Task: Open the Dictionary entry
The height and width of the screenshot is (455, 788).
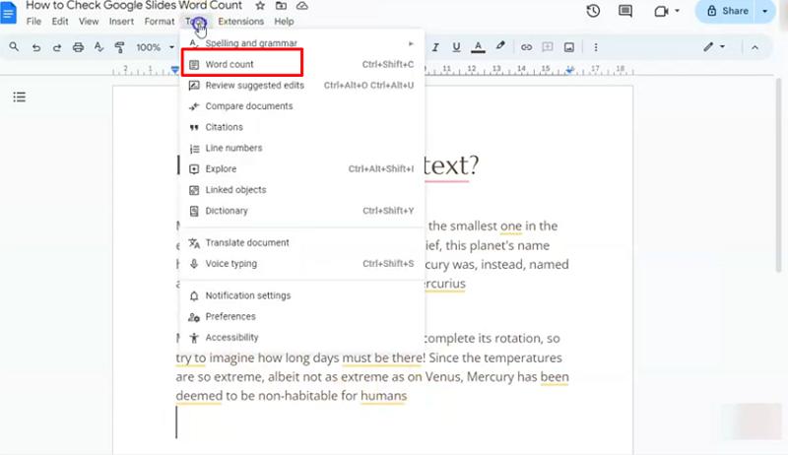Action: pyautogui.click(x=302, y=211)
